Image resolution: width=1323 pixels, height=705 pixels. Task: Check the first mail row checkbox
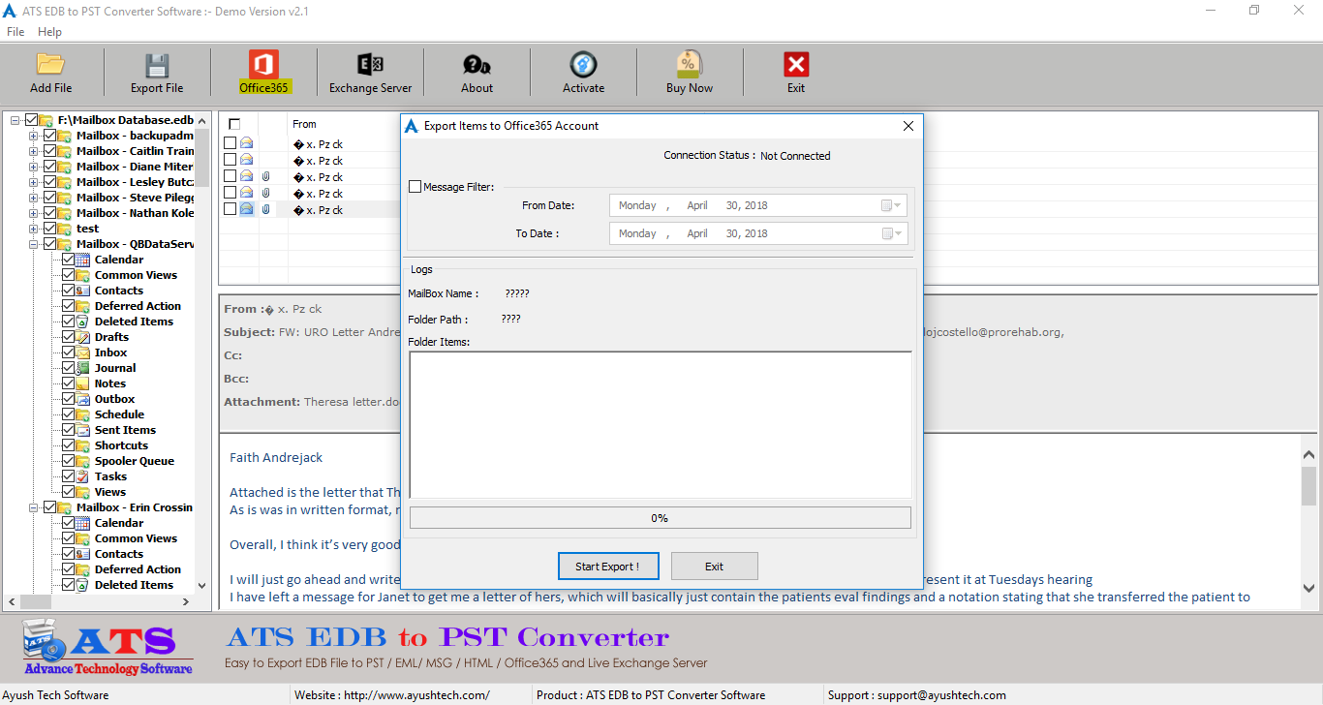point(230,143)
